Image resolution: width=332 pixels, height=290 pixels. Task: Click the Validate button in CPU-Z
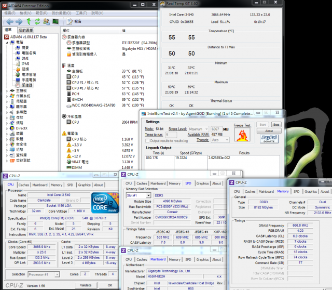86,285
